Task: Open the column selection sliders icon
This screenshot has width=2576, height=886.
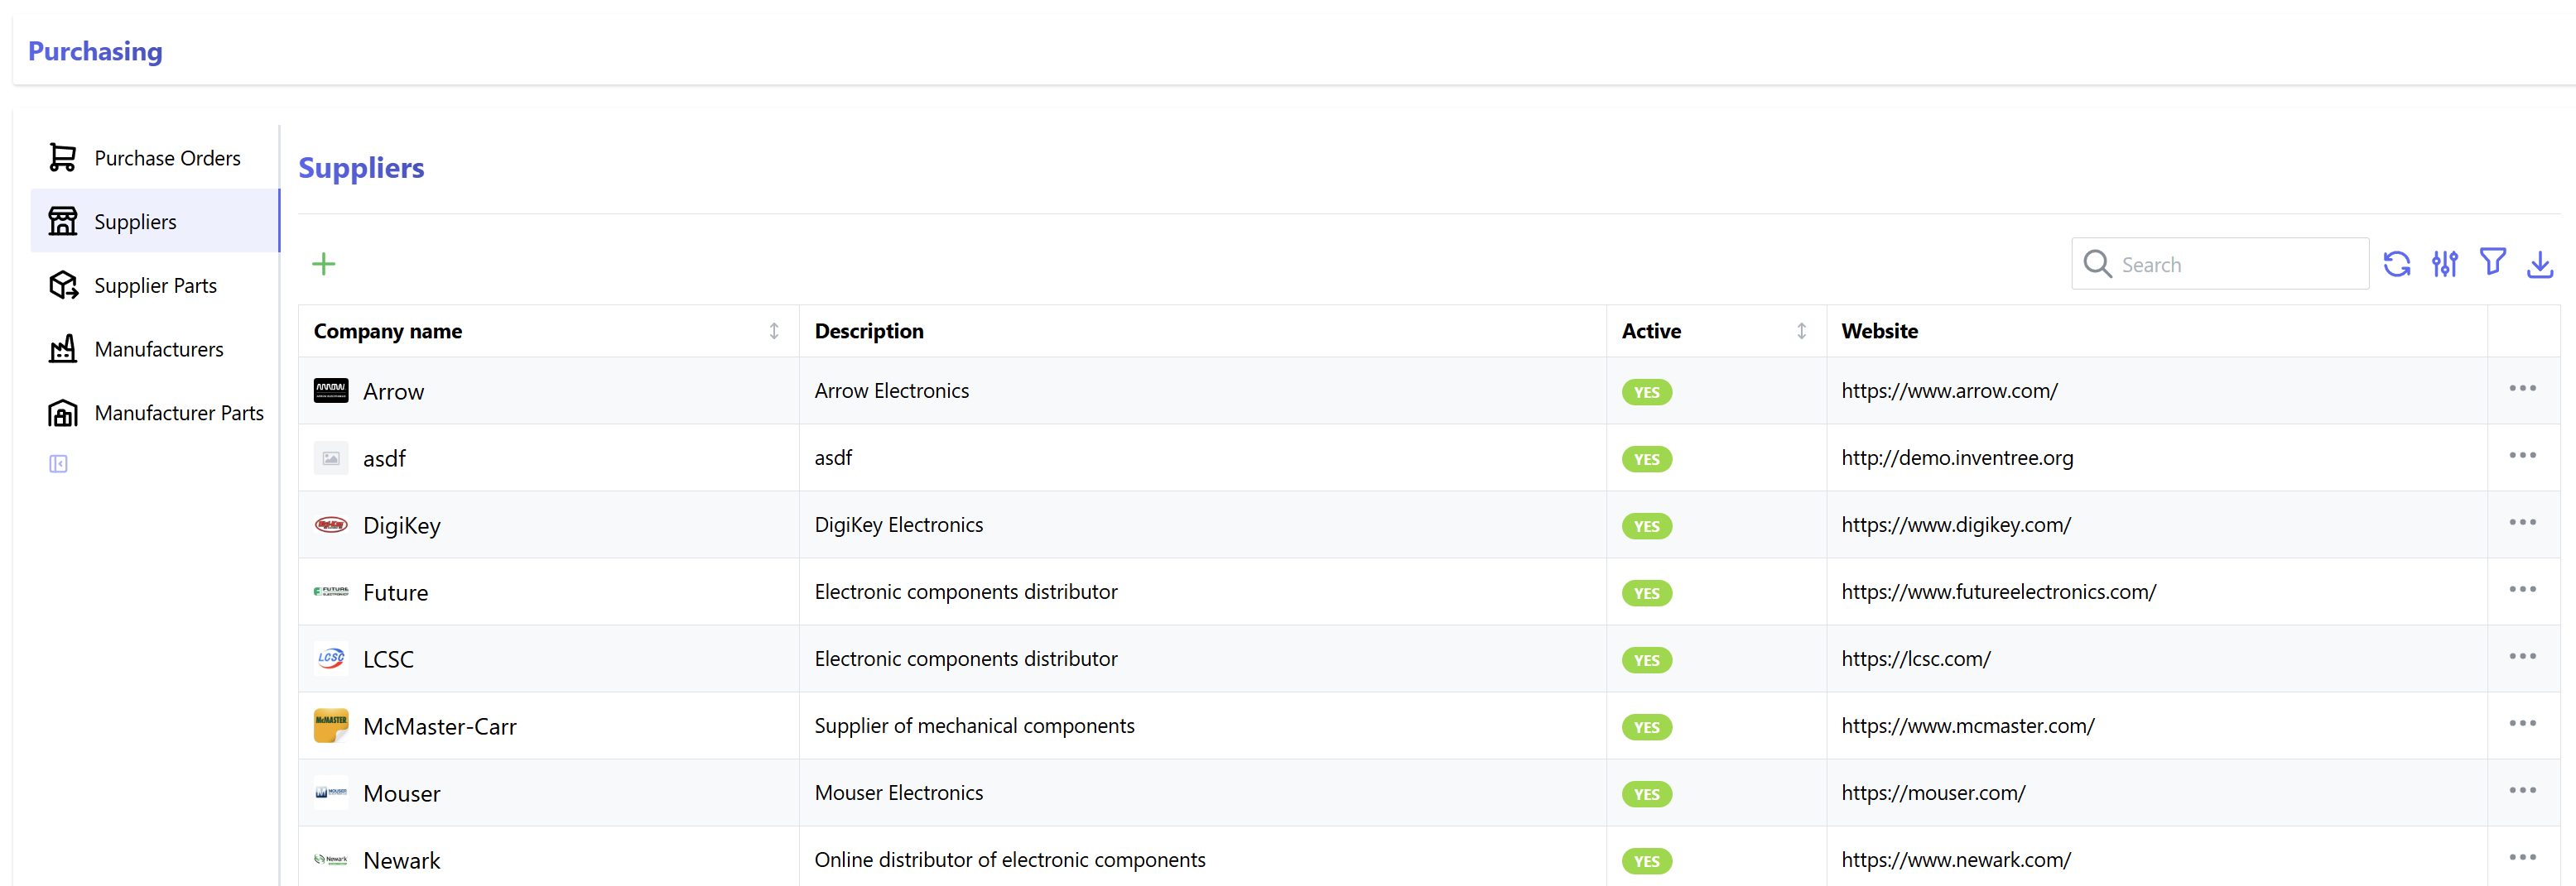Action: (x=2445, y=264)
